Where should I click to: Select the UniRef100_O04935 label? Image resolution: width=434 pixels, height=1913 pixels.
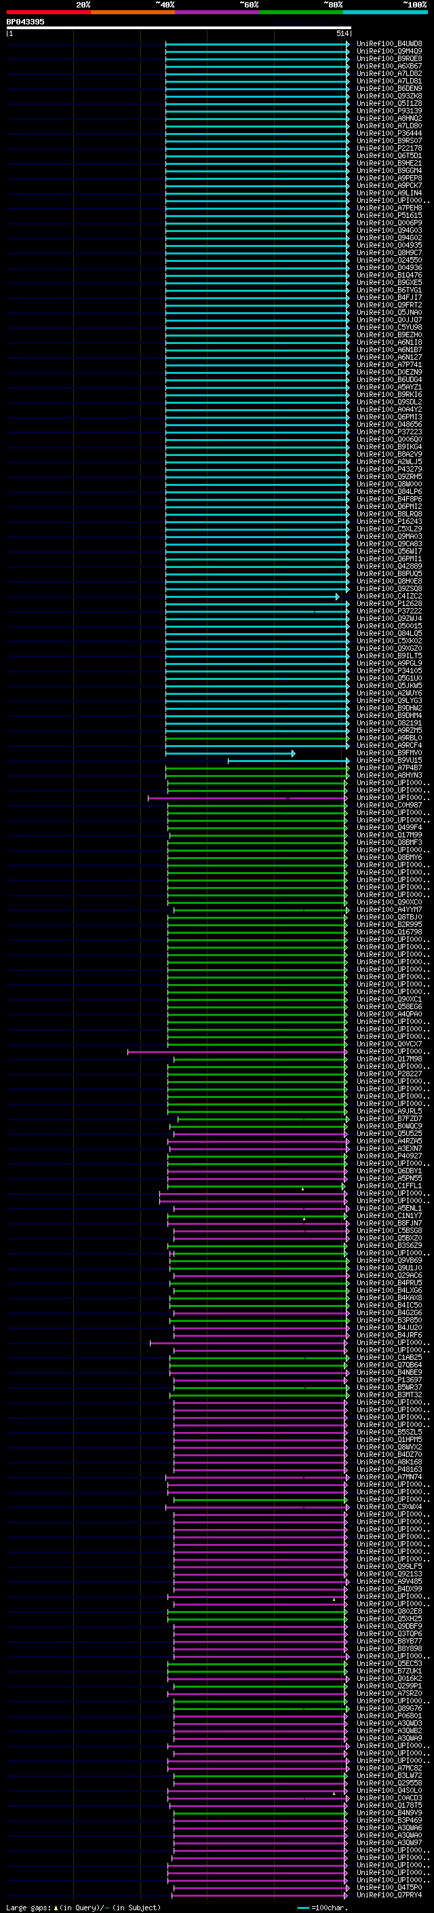pos(389,245)
